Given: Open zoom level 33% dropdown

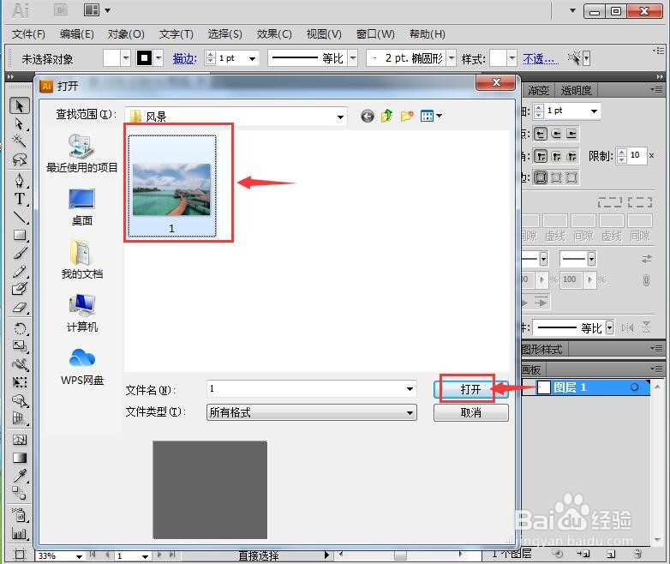Looking at the screenshot, I should pos(79,556).
